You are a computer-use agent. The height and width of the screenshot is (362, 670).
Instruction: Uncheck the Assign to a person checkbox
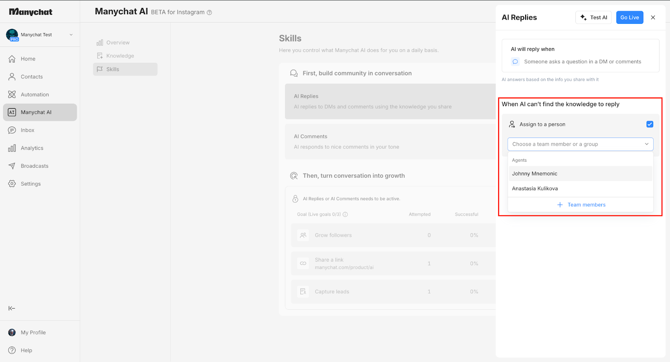(x=649, y=124)
